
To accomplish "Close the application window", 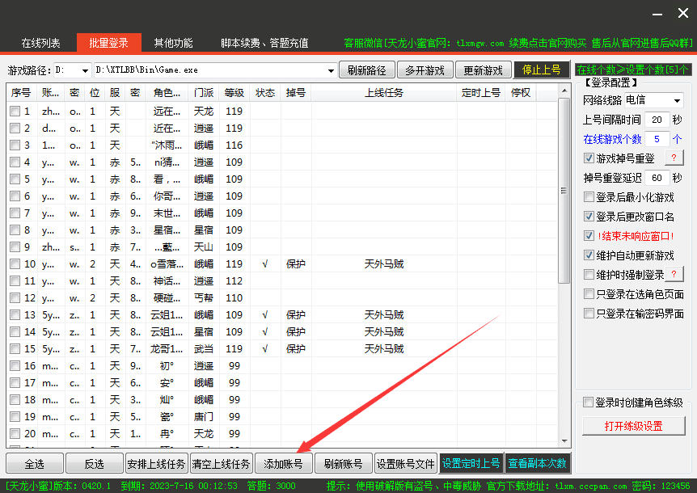I will pyautogui.click(x=682, y=13).
